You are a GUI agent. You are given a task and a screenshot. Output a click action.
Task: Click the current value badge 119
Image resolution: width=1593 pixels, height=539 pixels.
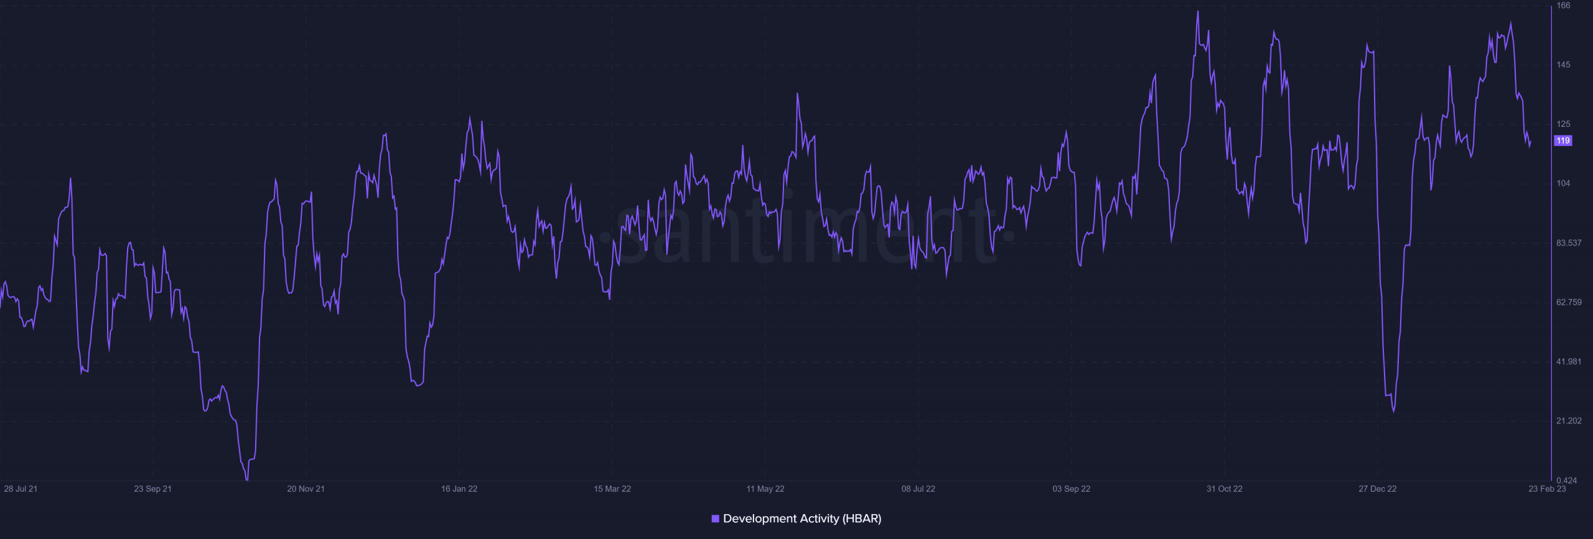1563,141
